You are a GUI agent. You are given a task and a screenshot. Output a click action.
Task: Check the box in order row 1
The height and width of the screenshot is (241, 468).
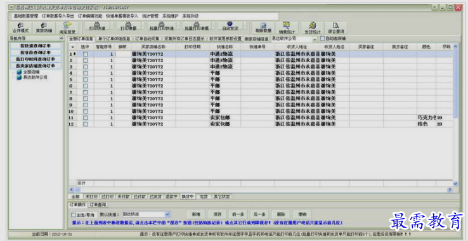tap(86, 54)
